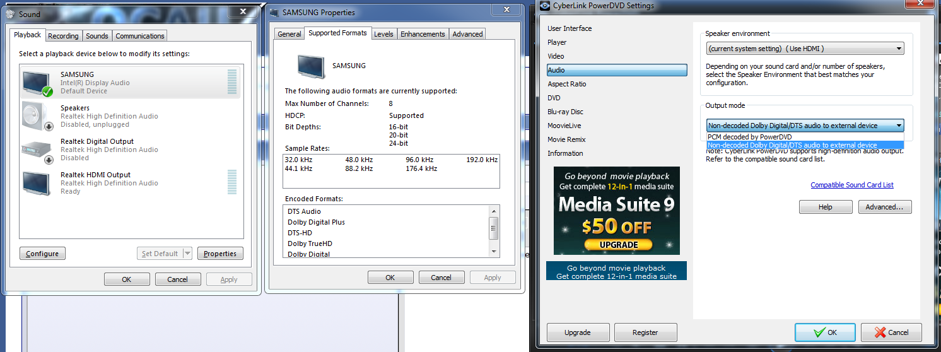Screen dimensions: 941x352
Task: Switch to the Levels tab
Action: pos(383,34)
